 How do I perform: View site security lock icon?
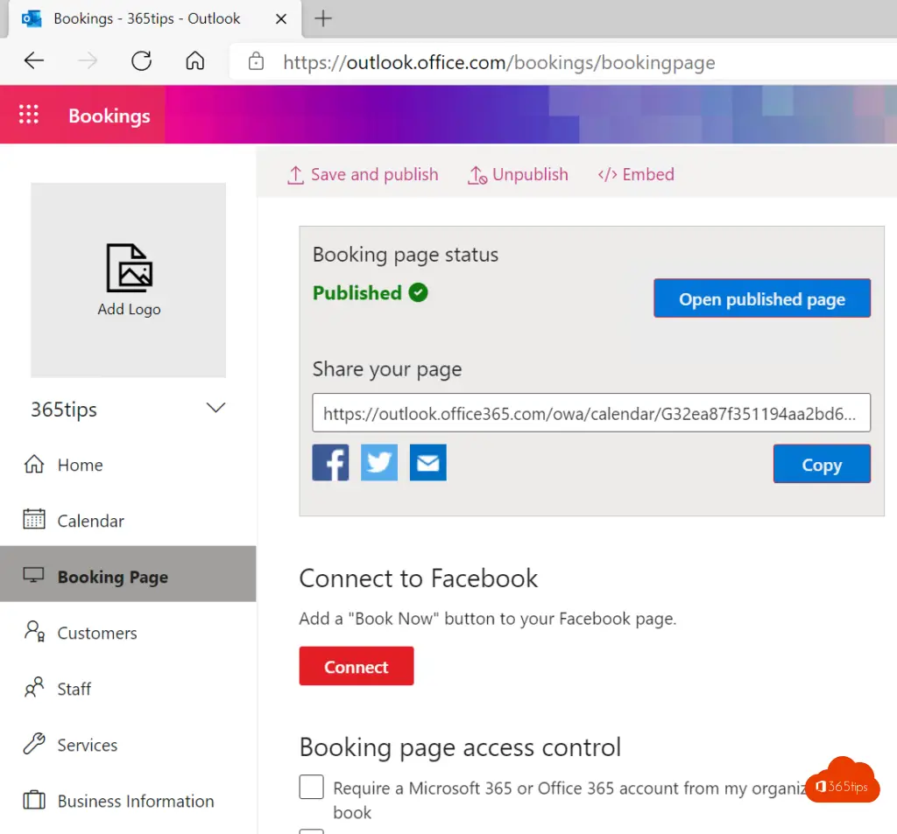click(257, 61)
